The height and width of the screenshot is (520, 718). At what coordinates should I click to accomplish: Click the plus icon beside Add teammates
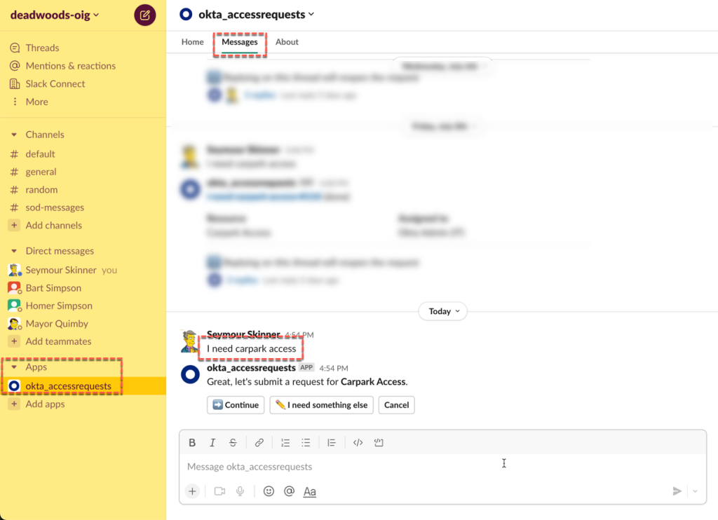[x=14, y=341]
